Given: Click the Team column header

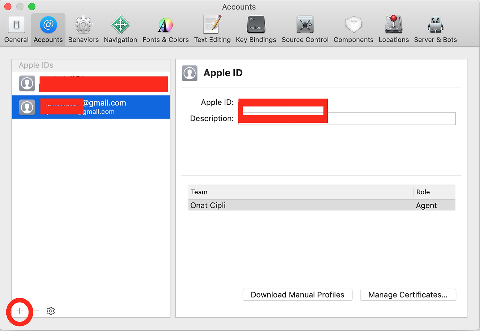Looking at the screenshot, I should pyautogui.click(x=301, y=192).
